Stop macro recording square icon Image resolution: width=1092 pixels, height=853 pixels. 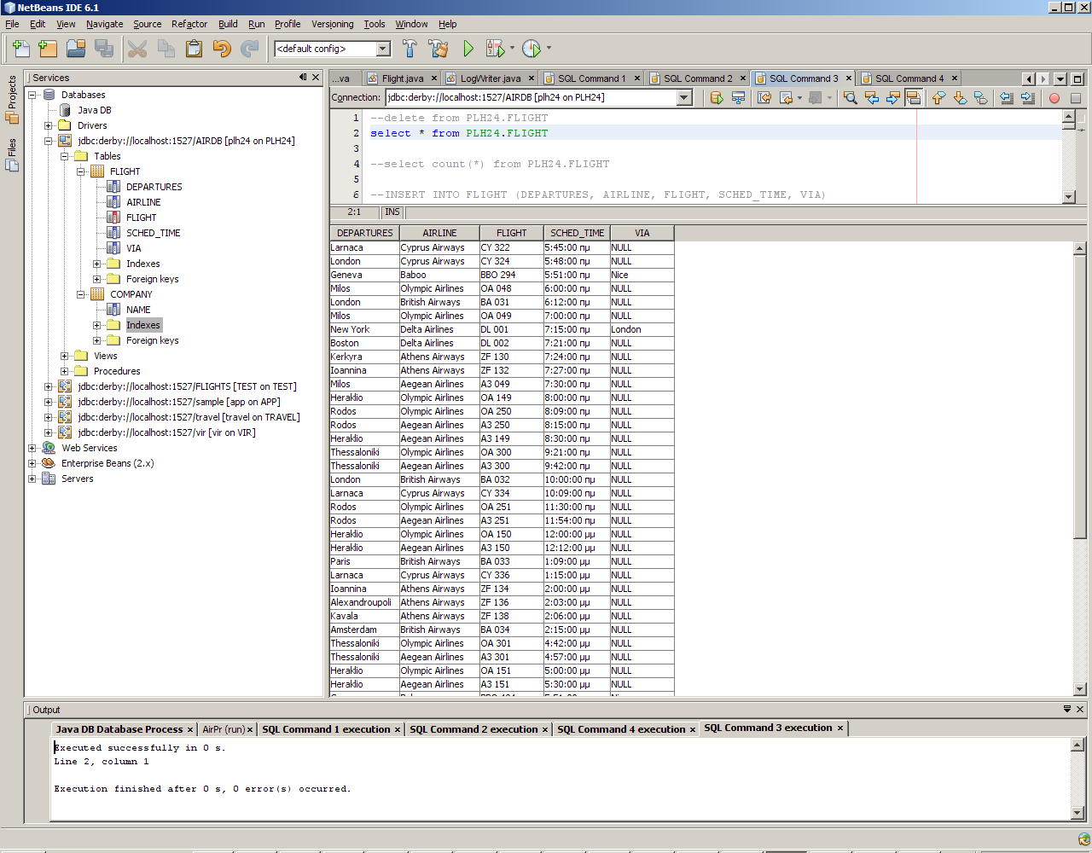click(1076, 98)
